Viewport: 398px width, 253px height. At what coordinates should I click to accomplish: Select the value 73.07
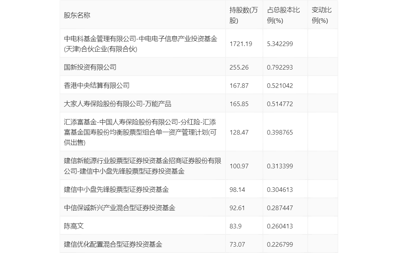click(237, 244)
